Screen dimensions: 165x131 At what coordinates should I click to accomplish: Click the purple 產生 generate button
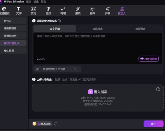[x=154, y=124]
